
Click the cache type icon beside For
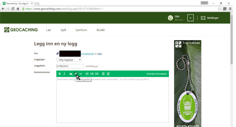point(58,53)
